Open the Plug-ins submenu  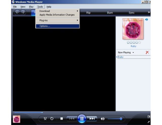pos(57,20)
